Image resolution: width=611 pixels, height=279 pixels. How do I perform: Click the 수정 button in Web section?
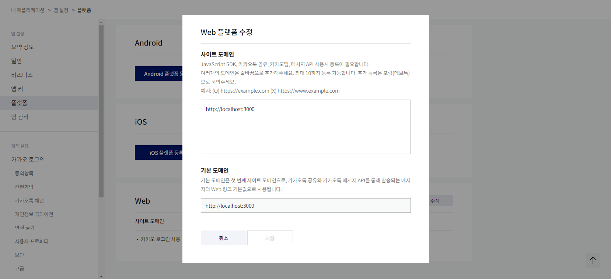(441, 201)
